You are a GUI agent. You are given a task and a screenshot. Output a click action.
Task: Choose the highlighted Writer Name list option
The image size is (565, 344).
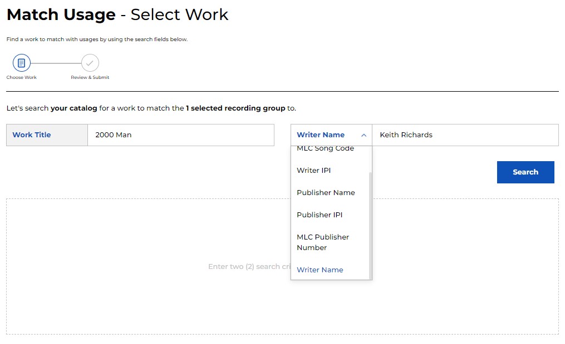(320, 270)
